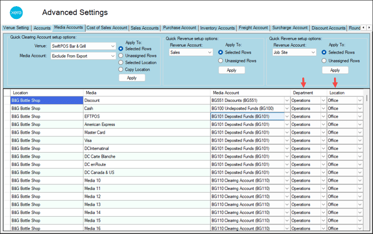373x234 pixels.
Task: Expand Media Account dropdown in the Discount row
Action: coord(287,100)
